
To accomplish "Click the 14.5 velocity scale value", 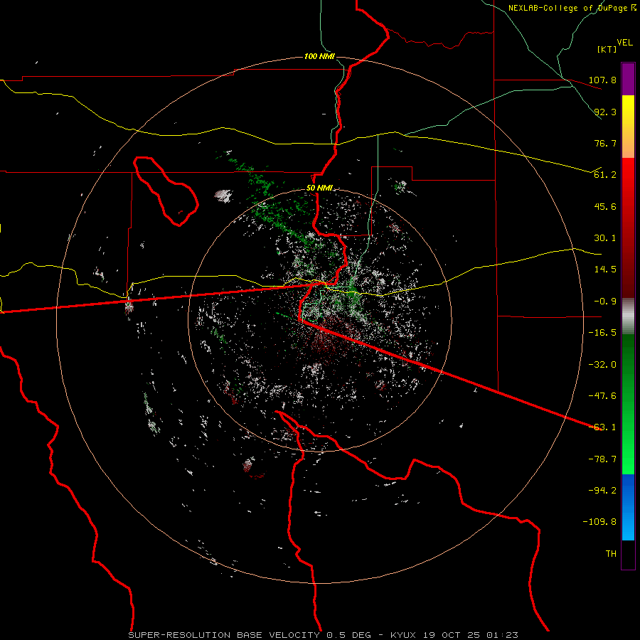I will tap(605, 270).
